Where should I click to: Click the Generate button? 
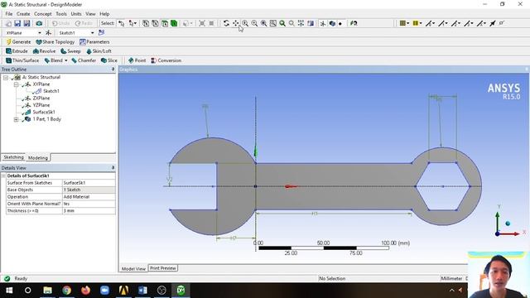(18, 42)
